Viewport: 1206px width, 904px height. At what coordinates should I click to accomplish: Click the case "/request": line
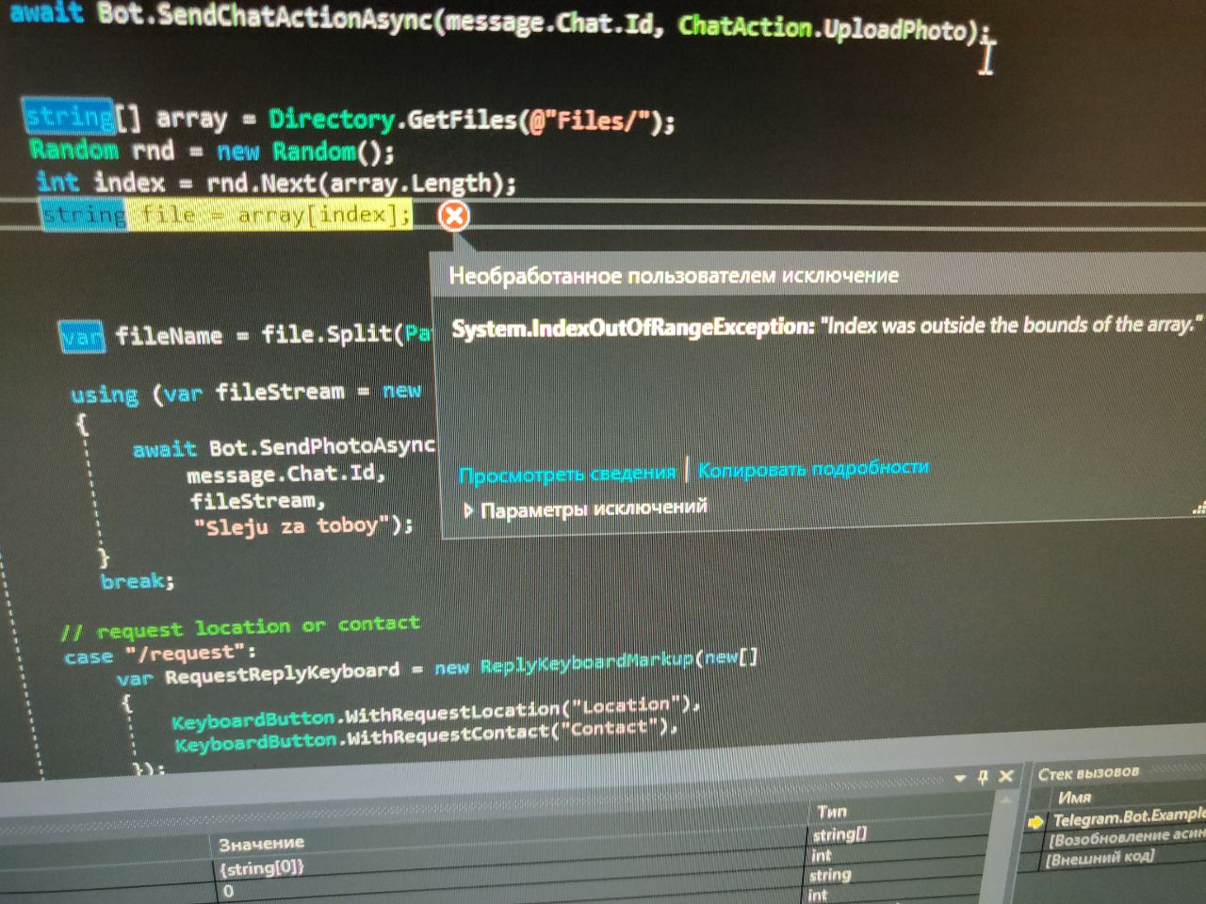[x=160, y=653]
